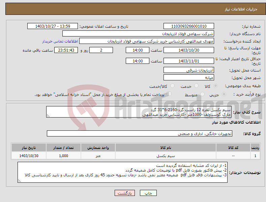
Task: Click the متر unit cell
Action: click(x=98, y=156)
